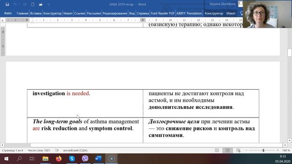The image size is (292, 164).
Task: Open Viber from the taskbar
Action: tap(85, 159)
